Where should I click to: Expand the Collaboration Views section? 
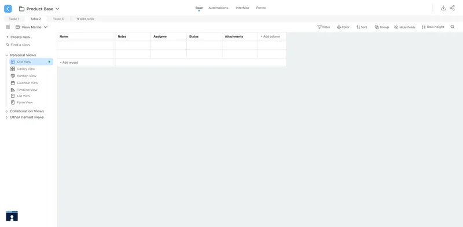[25, 111]
